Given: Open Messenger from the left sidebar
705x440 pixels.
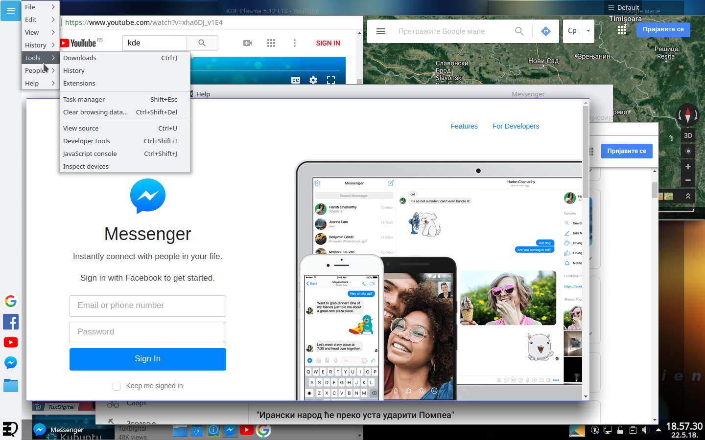Looking at the screenshot, I should pyautogui.click(x=11, y=363).
